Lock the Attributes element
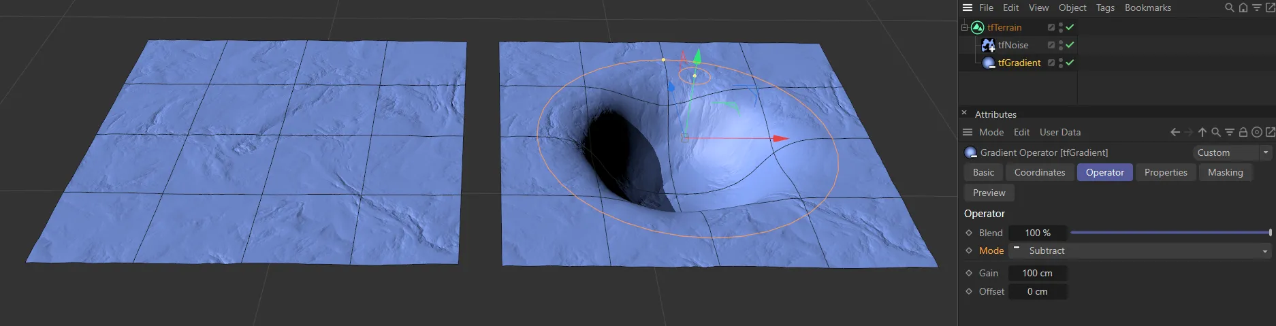Viewport: 1276px width, 326px height. point(1243,132)
